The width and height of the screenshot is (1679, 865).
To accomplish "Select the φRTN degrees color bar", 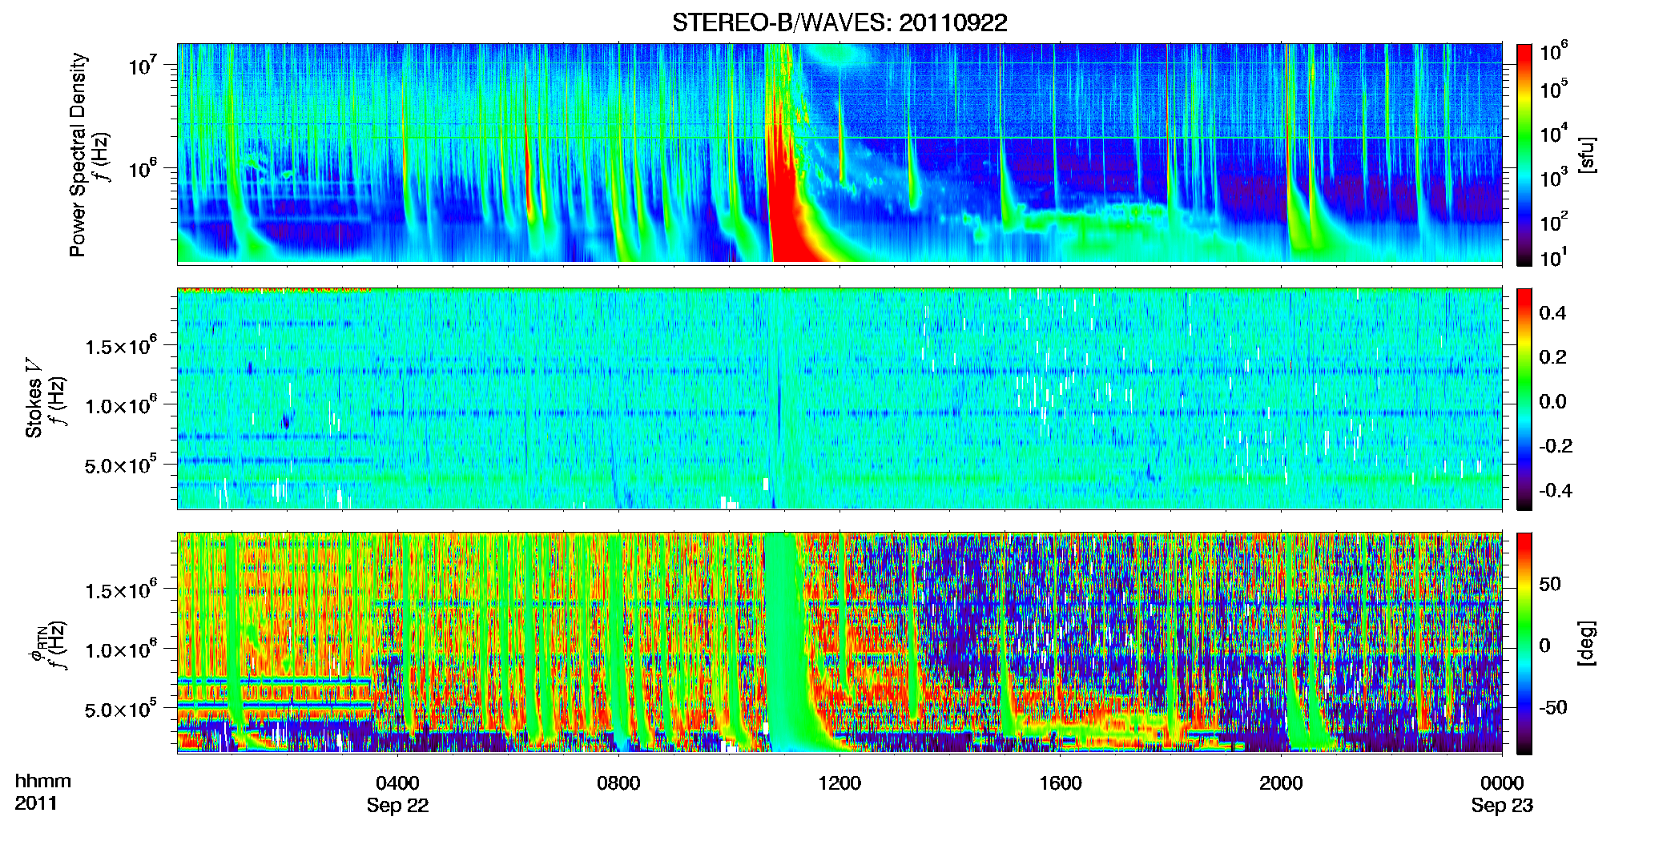I will click(x=1524, y=643).
